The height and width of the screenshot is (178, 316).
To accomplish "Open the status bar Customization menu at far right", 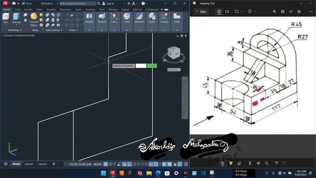I will point(186,164).
